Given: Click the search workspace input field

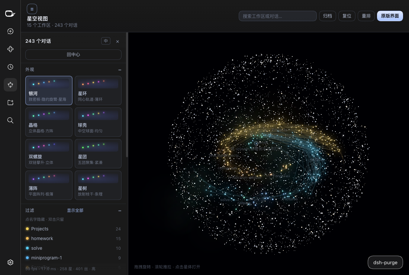Looking at the screenshot, I should pyautogui.click(x=277, y=16).
